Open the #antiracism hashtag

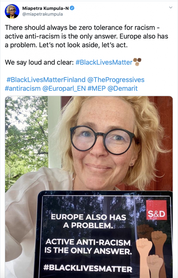point(23,88)
